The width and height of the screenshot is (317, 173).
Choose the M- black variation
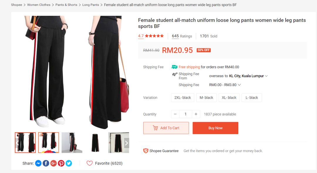coord(206,98)
